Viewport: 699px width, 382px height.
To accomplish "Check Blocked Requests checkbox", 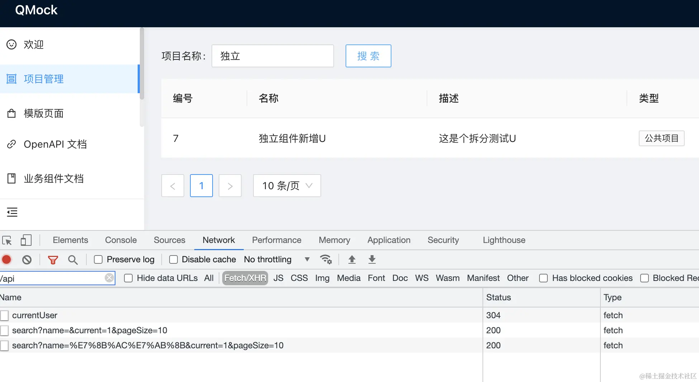I will click(x=645, y=278).
